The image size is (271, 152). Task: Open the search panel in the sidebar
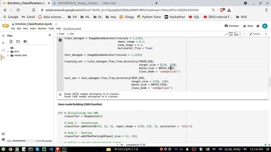pyautogui.click(x=3, y=43)
